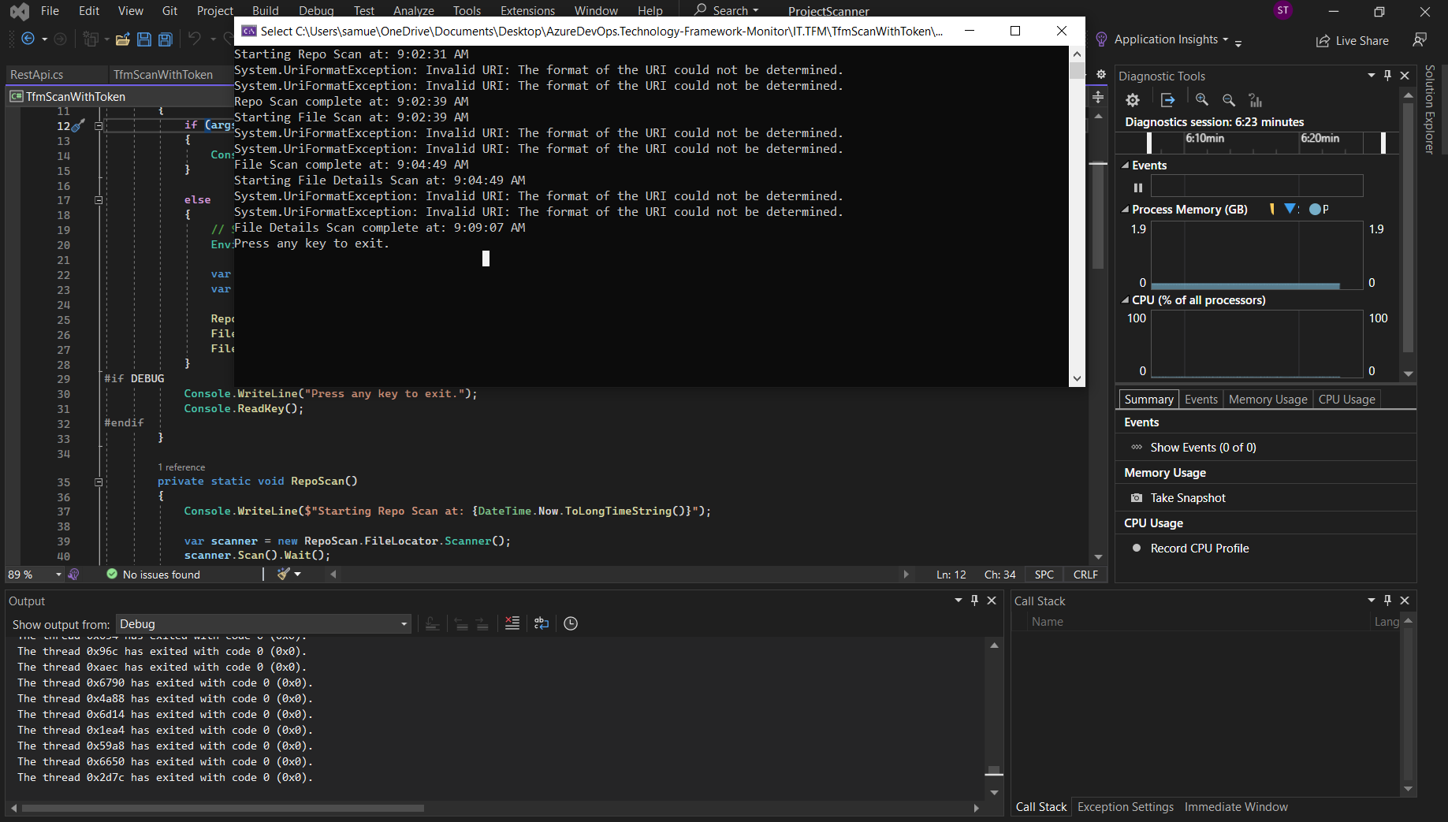The image size is (1448, 822).
Task: Pin the Output window
Action: (974, 600)
